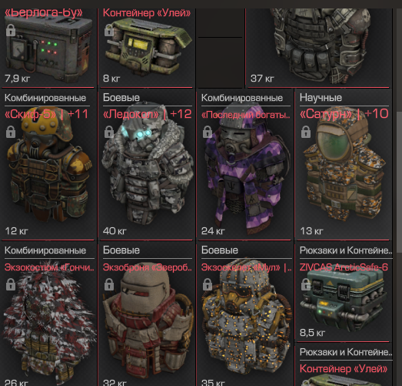Click lock icon on top Контейнер «Улей»
This screenshot has height=386, width=402.
[109, 30]
